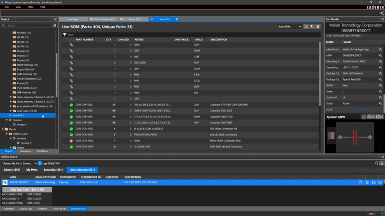The width and height of the screenshot is (385, 216).
Task: Click the part thumbnail icon in result row
Action: click(5, 182)
